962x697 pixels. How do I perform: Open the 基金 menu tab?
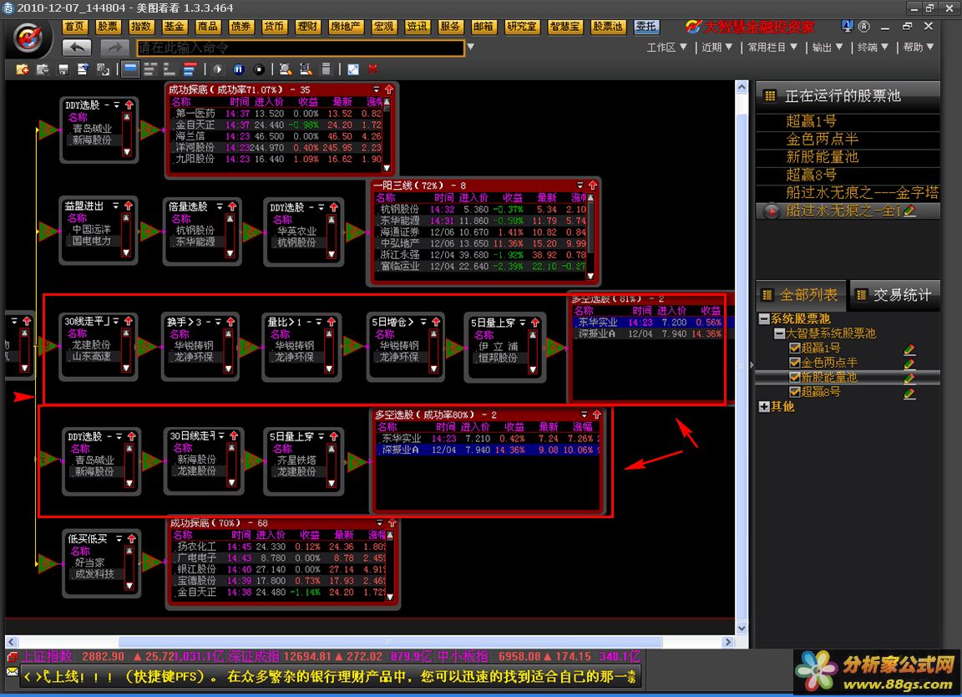click(x=175, y=27)
